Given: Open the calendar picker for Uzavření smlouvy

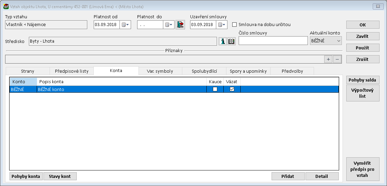Looking at the screenshot, I should pyautogui.click(x=222, y=25).
